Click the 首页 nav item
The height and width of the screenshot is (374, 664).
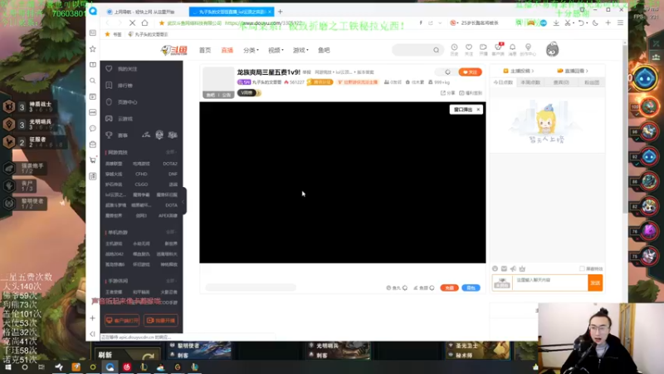point(205,50)
